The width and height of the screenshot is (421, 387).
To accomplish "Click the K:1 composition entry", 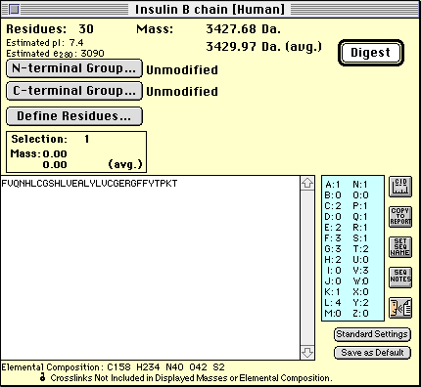I will tap(333, 292).
